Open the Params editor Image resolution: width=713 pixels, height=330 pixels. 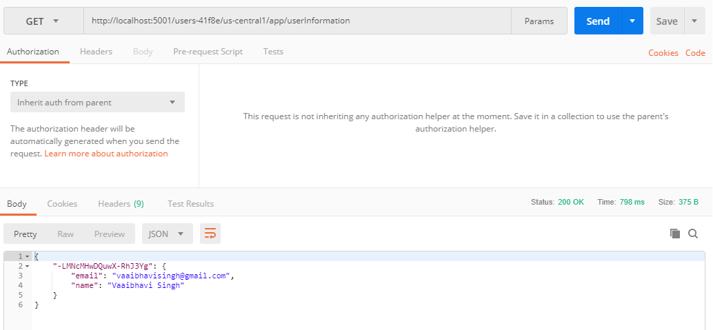539,21
